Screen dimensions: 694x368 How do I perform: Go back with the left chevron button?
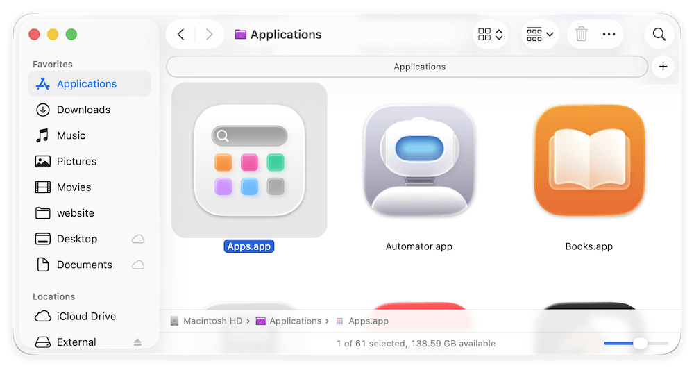180,35
